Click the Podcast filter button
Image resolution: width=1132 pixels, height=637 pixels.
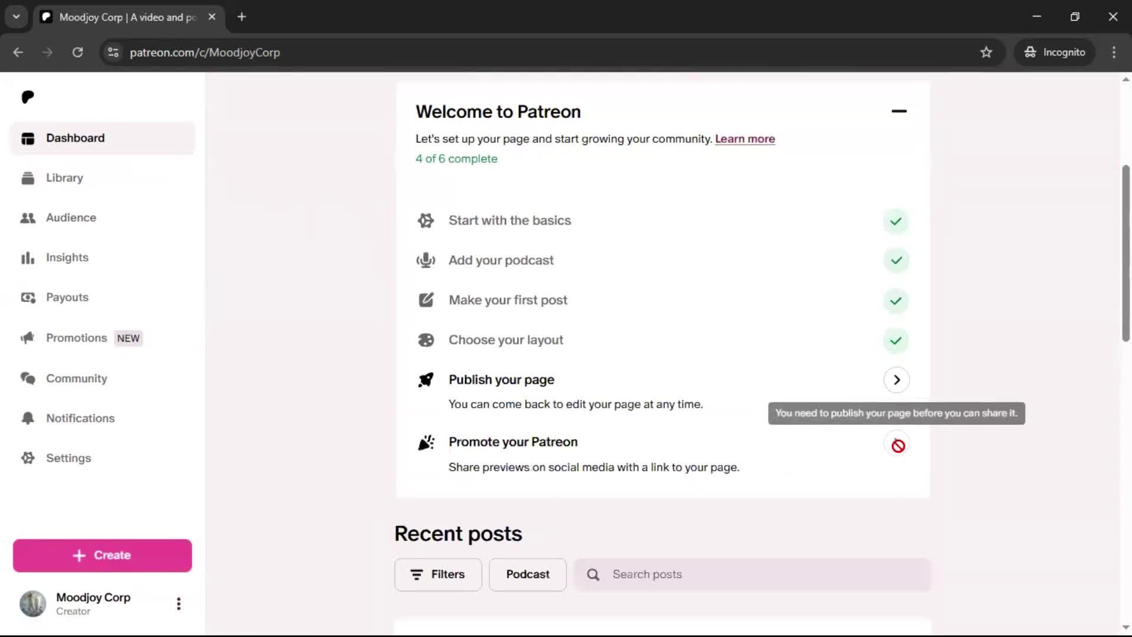click(528, 574)
